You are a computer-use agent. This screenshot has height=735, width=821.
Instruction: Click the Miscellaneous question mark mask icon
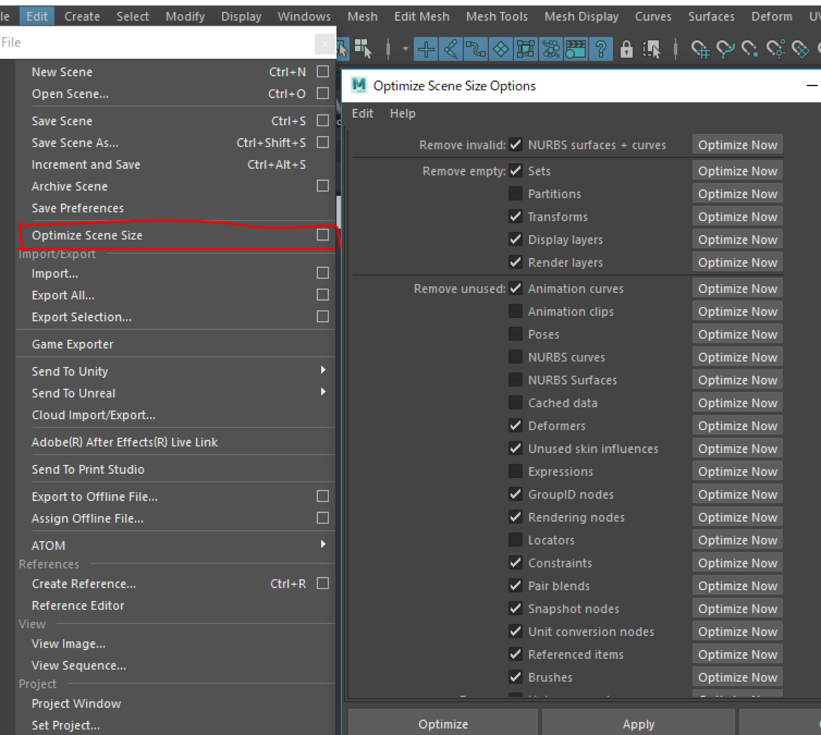601,49
